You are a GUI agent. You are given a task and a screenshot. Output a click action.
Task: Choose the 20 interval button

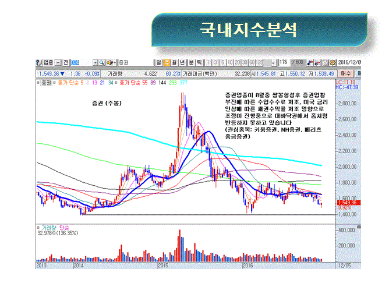[238, 62]
